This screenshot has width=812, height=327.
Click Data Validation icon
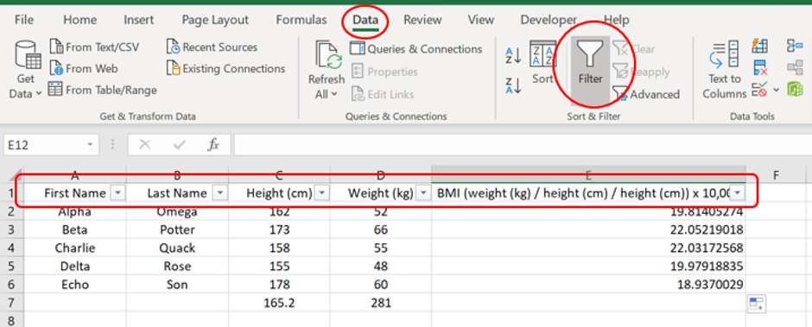(759, 90)
